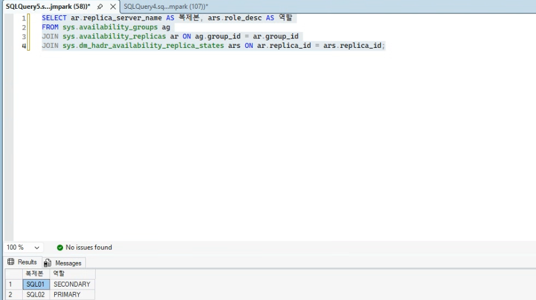Click ars.role_desc in line 1
Screen dimensions: 536x300
pos(235,18)
